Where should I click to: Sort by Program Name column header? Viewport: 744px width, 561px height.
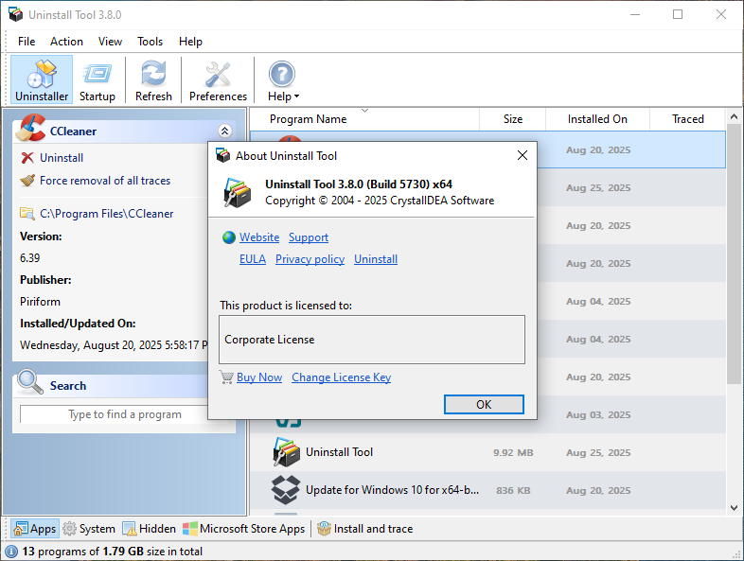point(363,119)
